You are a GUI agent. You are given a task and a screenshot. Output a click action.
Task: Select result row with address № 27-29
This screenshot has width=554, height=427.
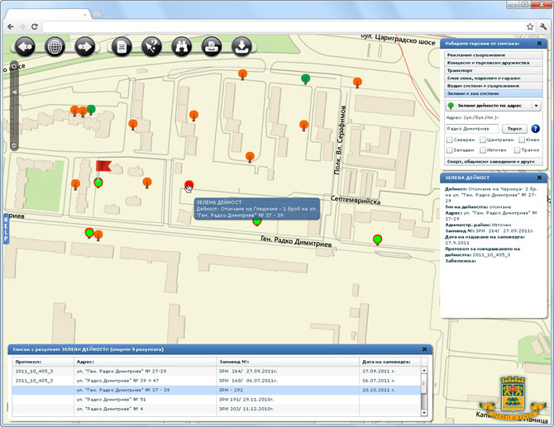point(217,371)
